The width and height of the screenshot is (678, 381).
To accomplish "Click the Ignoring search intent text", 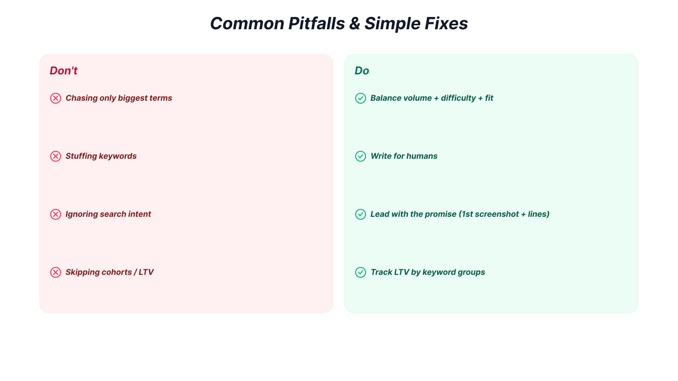I will (x=108, y=214).
